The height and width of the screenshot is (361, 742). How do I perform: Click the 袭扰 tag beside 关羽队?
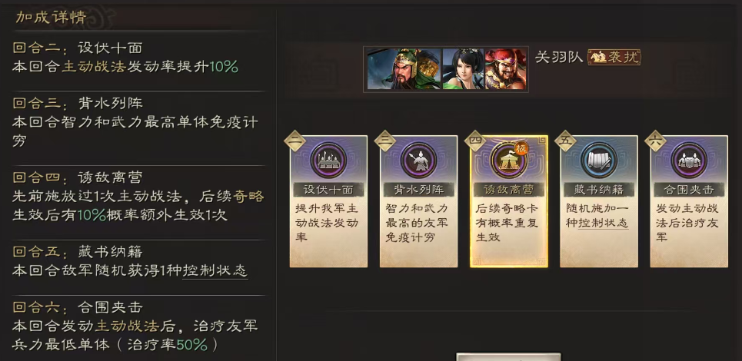point(614,58)
